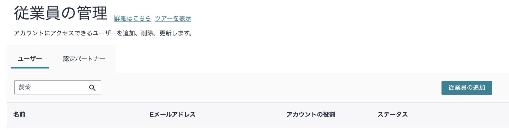Open the 詳細はこちら link

(x=133, y=19)
